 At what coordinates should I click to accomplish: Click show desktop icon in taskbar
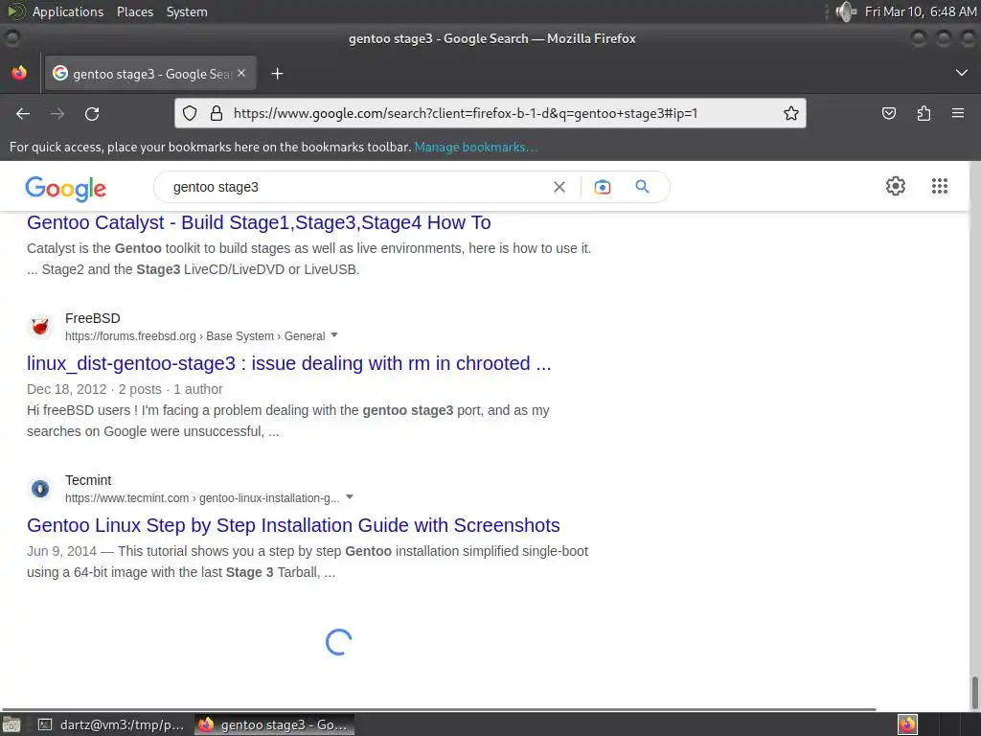[x=11, y=724]
